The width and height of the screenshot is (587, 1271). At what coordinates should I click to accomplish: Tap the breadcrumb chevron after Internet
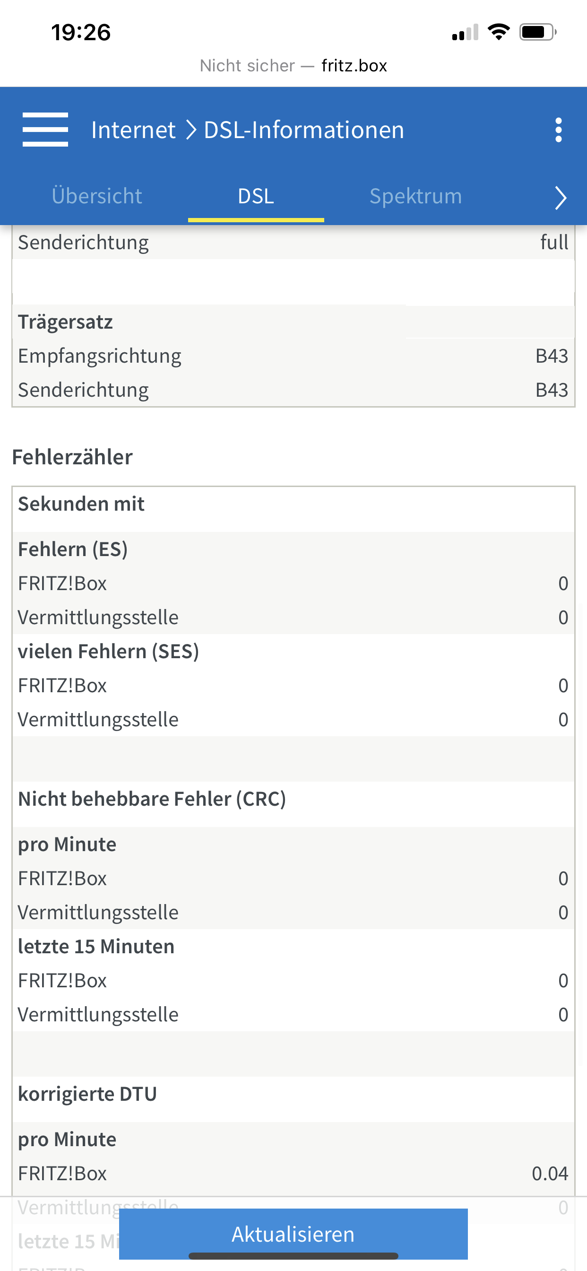pos(191,130)
